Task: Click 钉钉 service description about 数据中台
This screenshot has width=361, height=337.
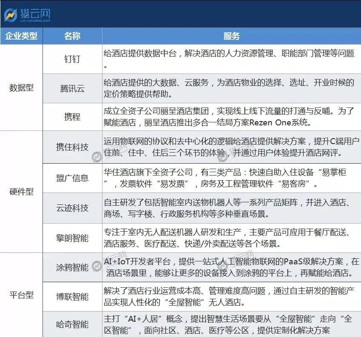Action: (229, 59)
